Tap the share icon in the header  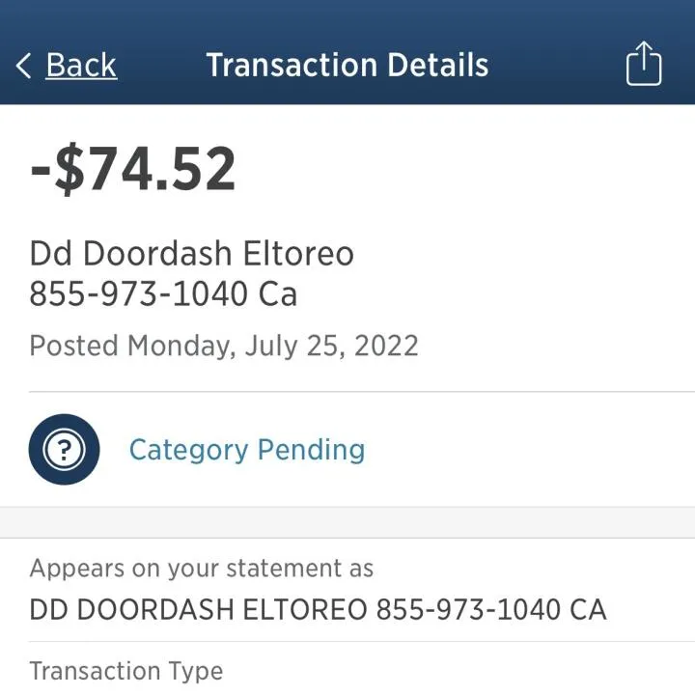point(644,64)
